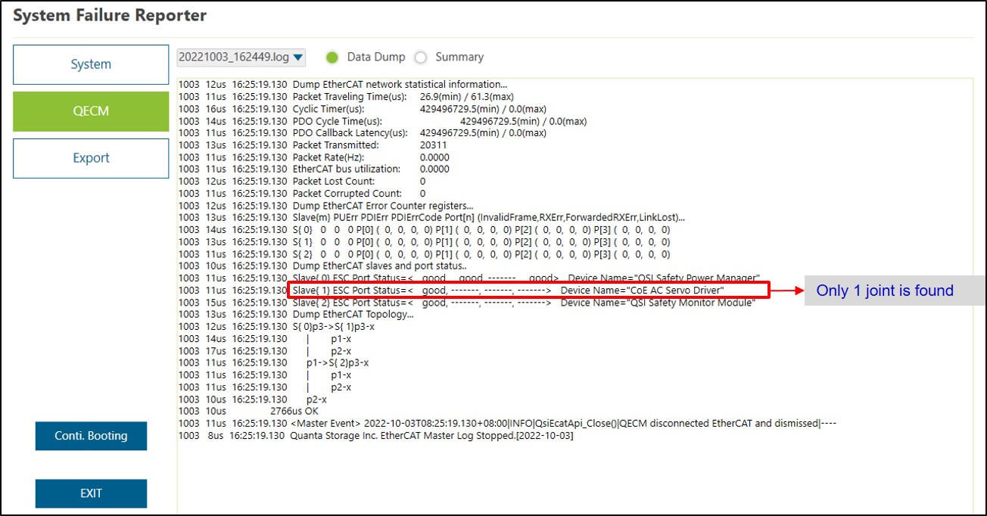Viewport: 987px width, 516px height.
Task: Click the EXIT button
Action: pos(91,493)
